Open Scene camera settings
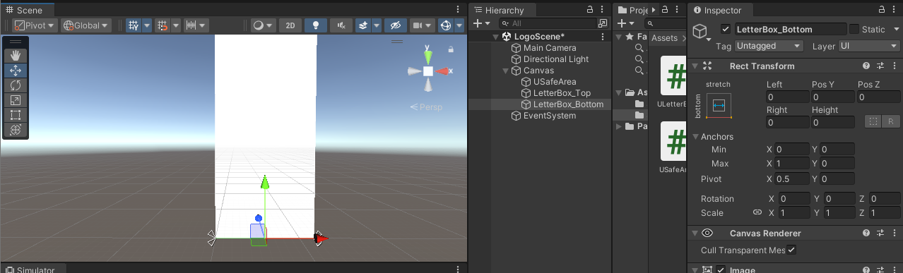Screen dimensions: 903x273 [422, 25]
